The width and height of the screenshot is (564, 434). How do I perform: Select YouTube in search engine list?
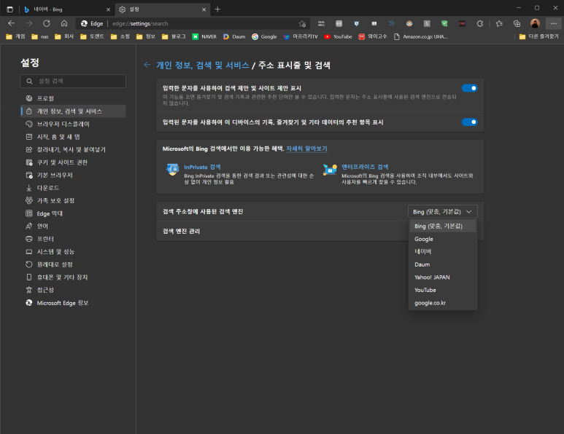(x=443, y=290)
